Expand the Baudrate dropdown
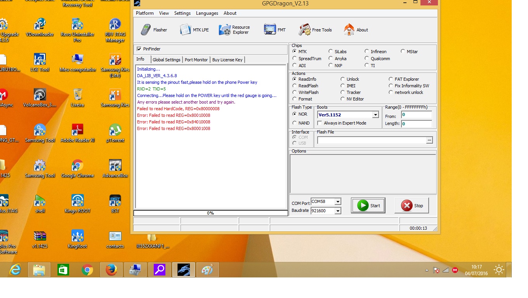The image size is (528, 298). pos(338,211)
